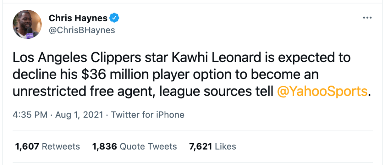Click "Los Angeles Clippers" in the tweet text
Screen dimensions: 385x165
(72, 58)
